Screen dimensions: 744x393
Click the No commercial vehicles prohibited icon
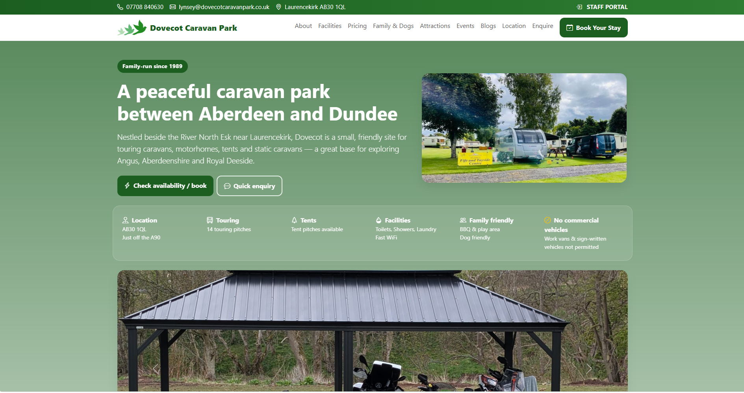[x=547, y=221]
